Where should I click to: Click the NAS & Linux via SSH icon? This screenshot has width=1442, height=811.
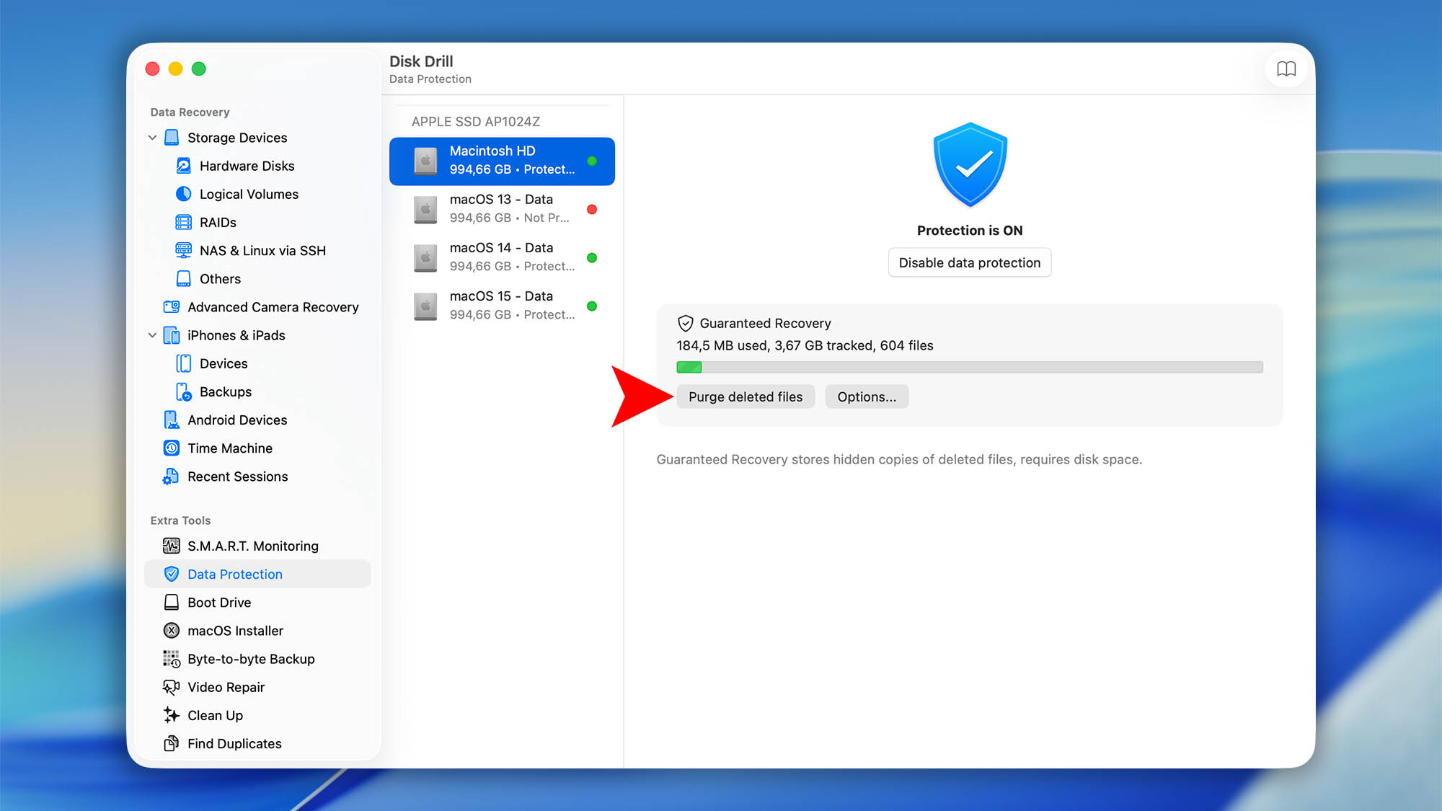pos(184,250)
